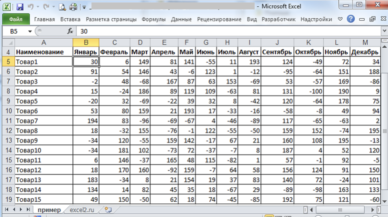Open Customize Quick Access Toolbar dropdown
This screenshot has width=388, height=217.
coord(84,7)
